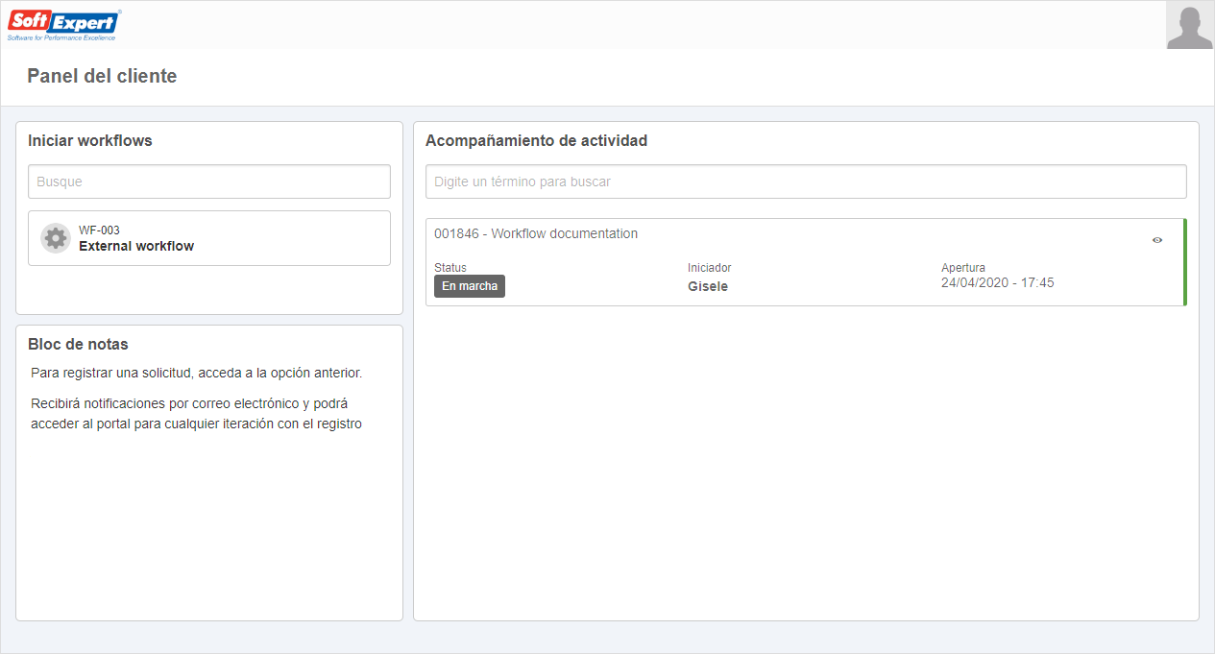Click the SoftExpert logo

[64, 26]
